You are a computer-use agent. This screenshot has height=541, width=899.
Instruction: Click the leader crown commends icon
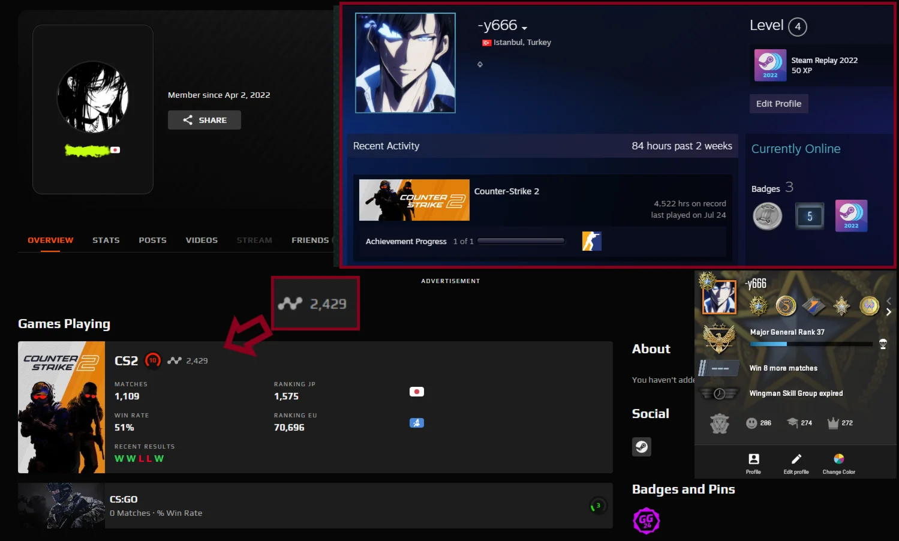(x=833, y=423)
